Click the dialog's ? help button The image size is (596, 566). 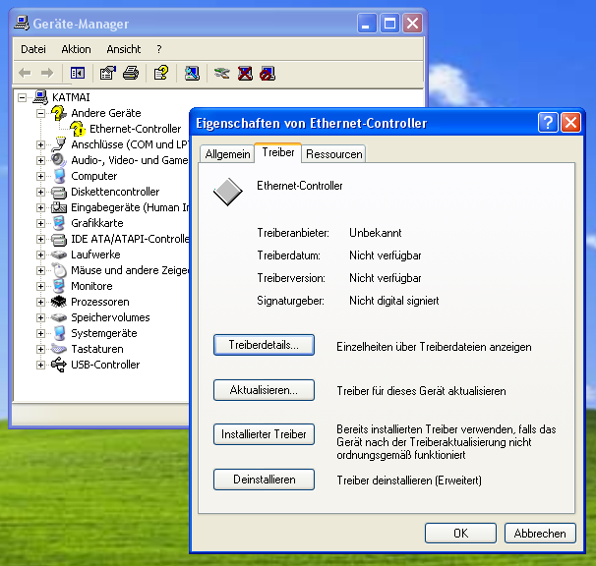(x=548, y=123)
